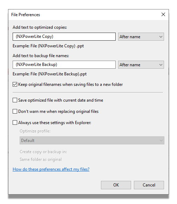Image resolution: width=177 pixels, height=204 pixels.
Task: Click 'Add text to optimized copies:' label
Action: tap(40, 27)
